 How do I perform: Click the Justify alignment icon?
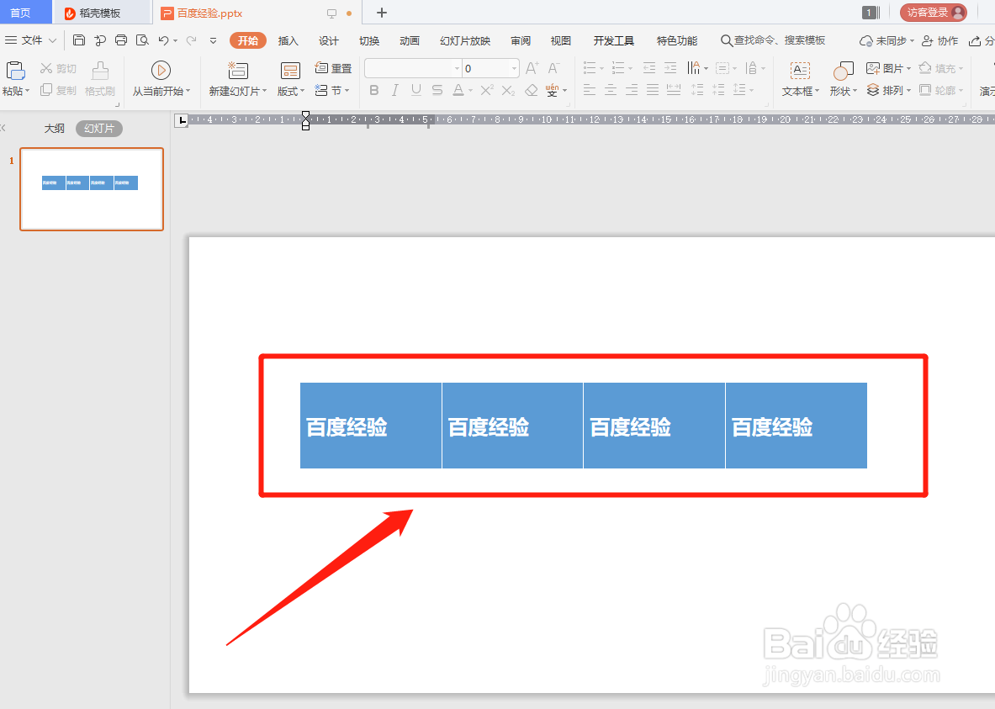tap(653, 90)
